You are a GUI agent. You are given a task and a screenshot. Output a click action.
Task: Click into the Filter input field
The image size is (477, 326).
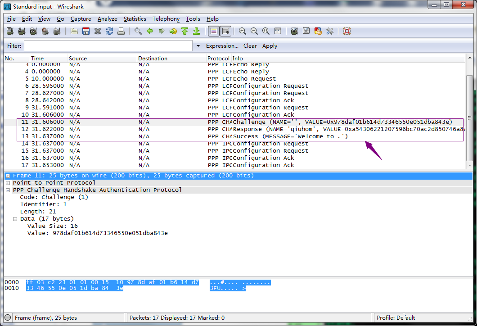click(108, 46)
